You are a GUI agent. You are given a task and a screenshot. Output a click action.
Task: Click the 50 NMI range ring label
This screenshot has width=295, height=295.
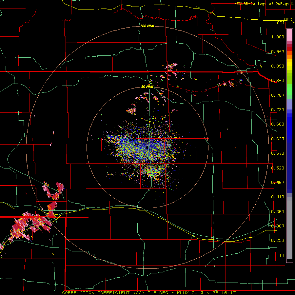coord(147,87)
